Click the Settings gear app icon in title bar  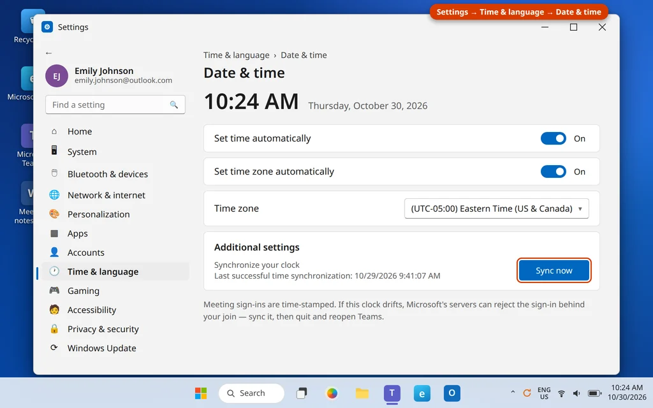(x=47, y=27)
